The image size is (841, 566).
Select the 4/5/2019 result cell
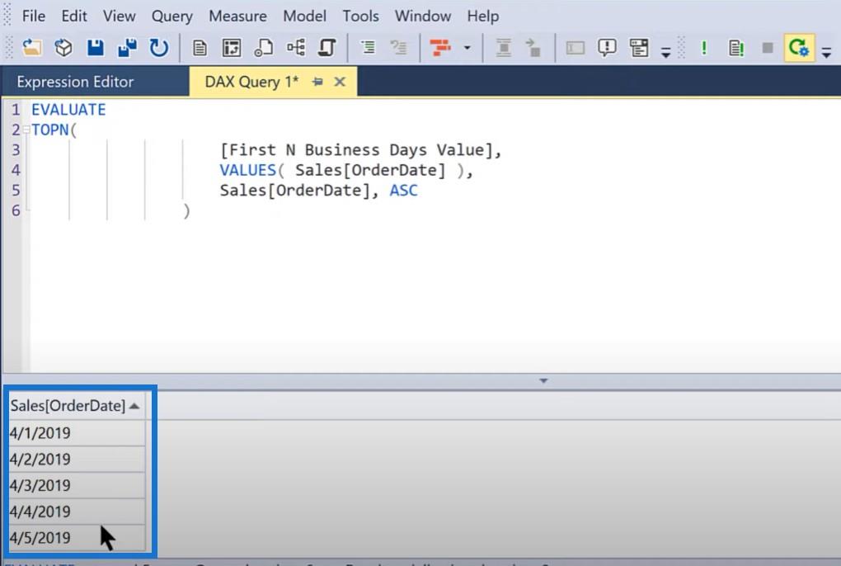coord(76,538)
